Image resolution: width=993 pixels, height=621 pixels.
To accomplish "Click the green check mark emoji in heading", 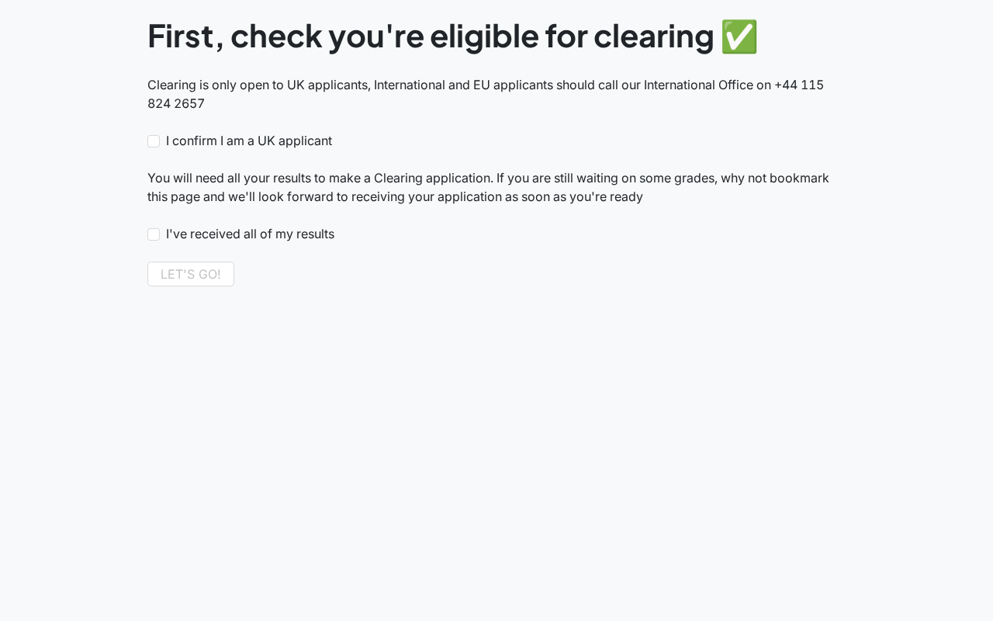I will [x=739, y=36].
